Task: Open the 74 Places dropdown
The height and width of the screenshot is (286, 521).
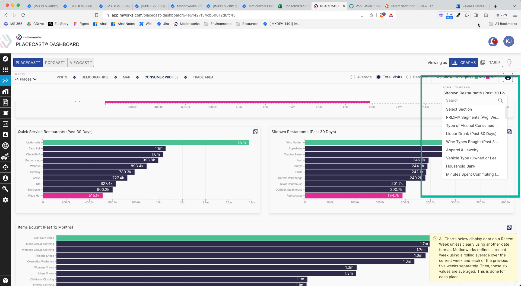Action: (25, 79)
